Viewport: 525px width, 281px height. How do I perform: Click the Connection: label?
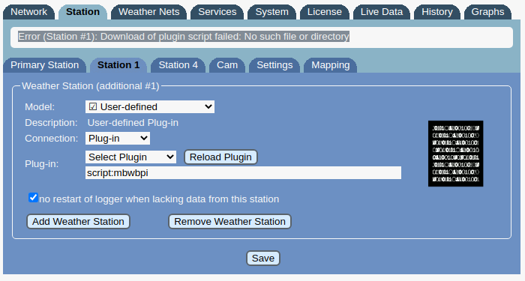click(51, 139)
